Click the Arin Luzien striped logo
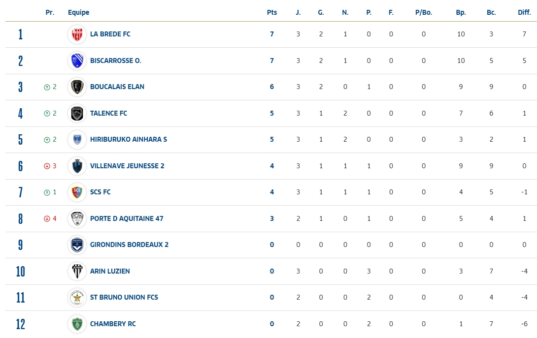The height and width of the screenshot is (338, 537). click(x=77, y=271)
